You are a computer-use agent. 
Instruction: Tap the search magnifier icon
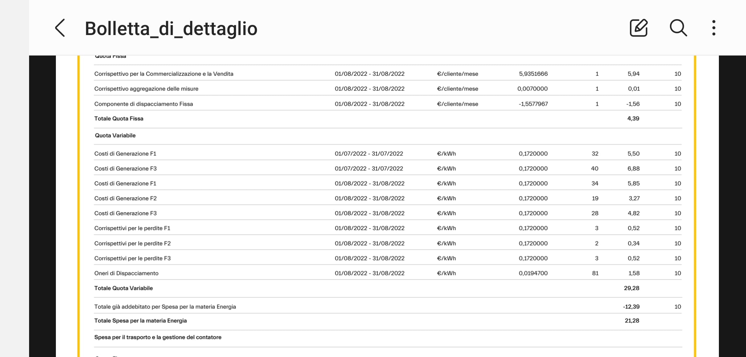pyautogui.click(x=678, y=28)
